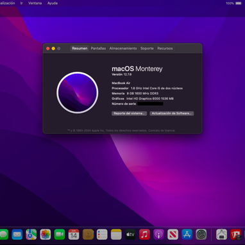The image size is (245, 245).
Task: Open the Music app in the dock
Action: [x=144, y=235]
